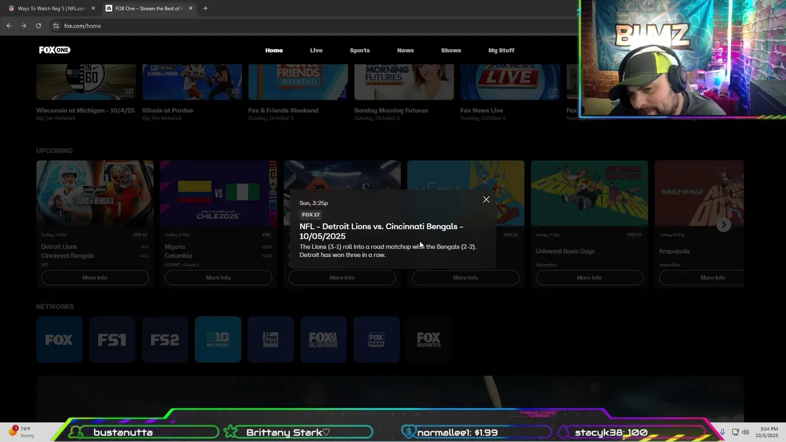Image resolution: width=786 pixels, height=442 pixels.
Task: Click More Info under fourth upcoming card
Action: (465, 277)
